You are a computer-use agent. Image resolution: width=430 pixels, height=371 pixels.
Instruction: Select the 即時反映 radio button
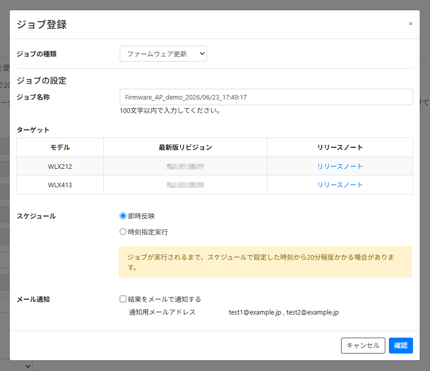123,216
